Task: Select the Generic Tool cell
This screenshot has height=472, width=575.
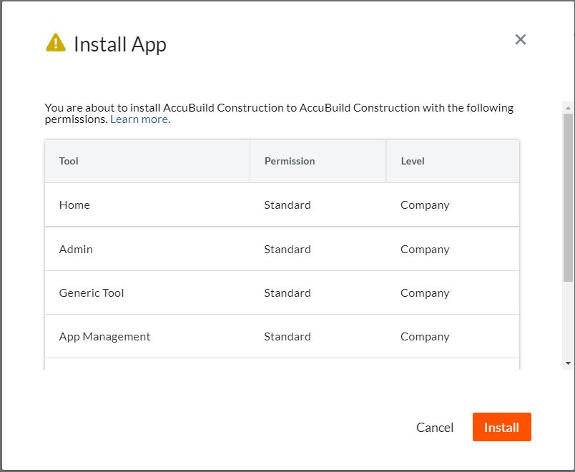Action: 147,292
